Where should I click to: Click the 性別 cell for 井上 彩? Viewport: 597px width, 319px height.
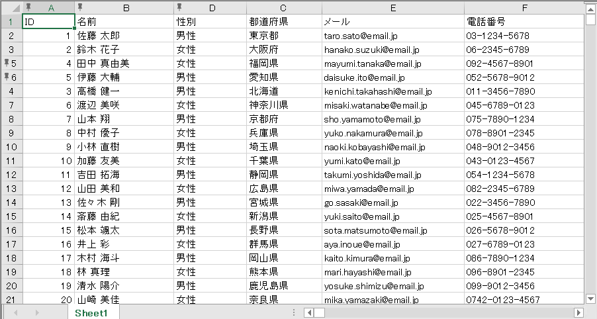[x=210, y=244]
